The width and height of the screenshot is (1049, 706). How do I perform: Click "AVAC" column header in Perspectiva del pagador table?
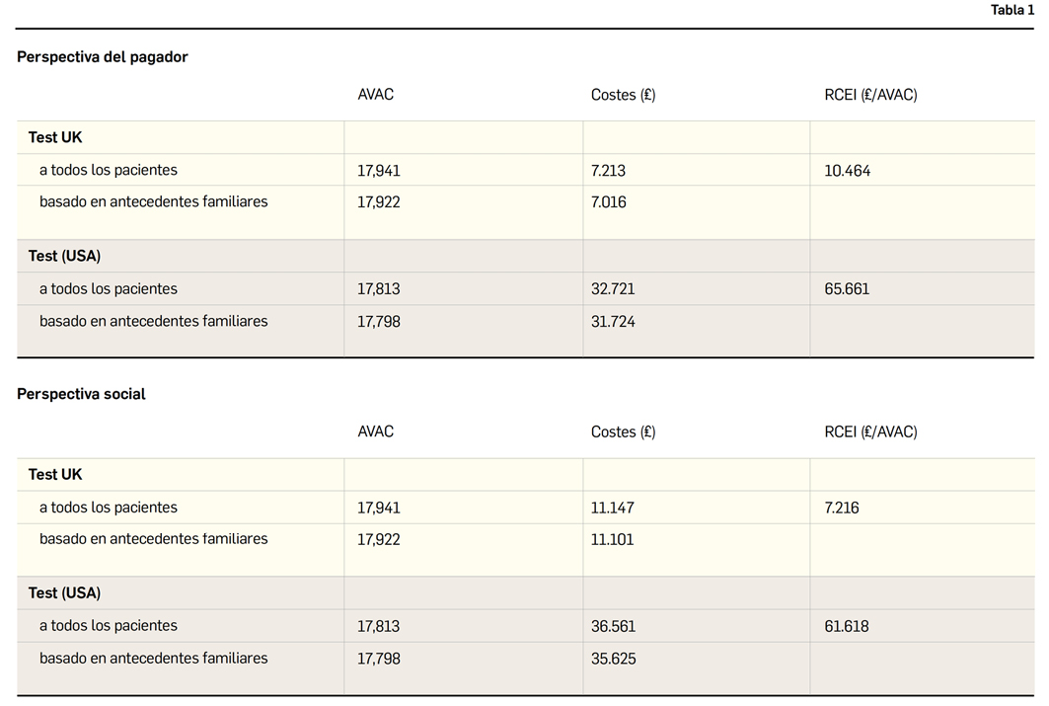375,95
